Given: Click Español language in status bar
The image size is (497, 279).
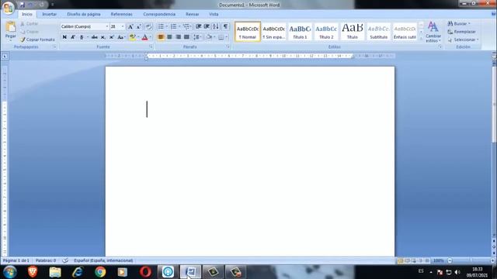Looking at the screenshot, I should point(103,260).
